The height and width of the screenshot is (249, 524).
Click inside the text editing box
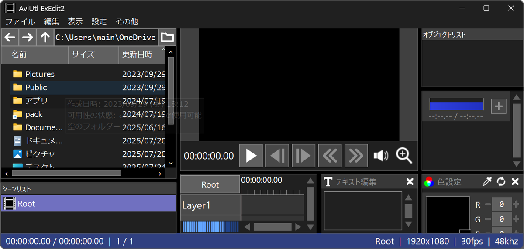click(x=363, y=211)
